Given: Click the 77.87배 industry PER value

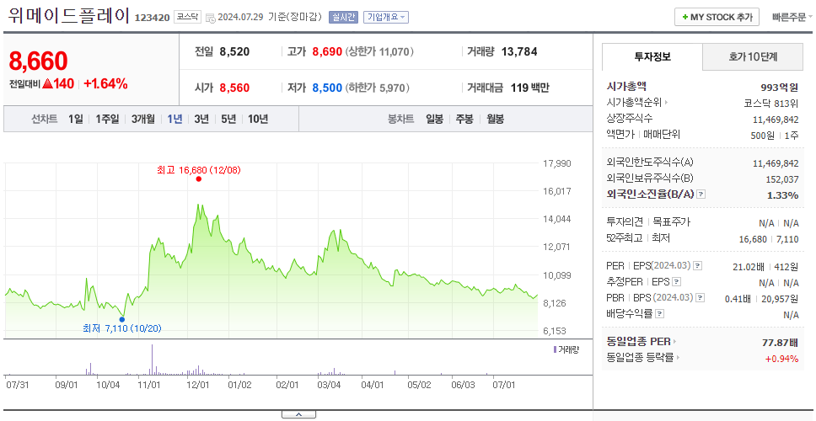Looking at the screenshot, I should (780, 343).
